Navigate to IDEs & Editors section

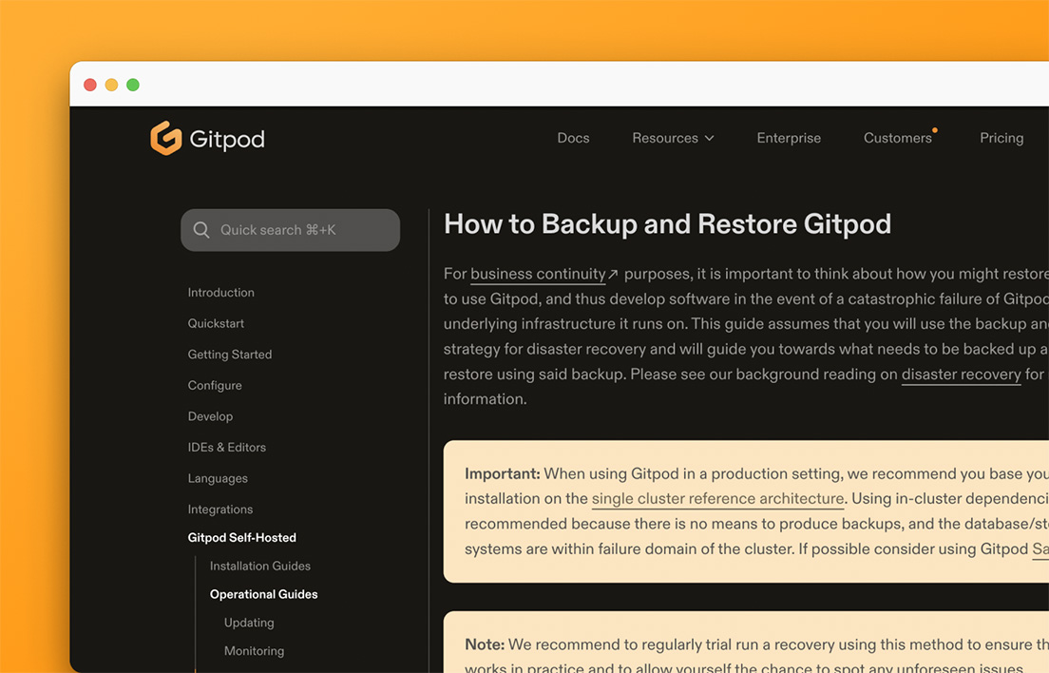pyautogui.click(x=227, y=447)
